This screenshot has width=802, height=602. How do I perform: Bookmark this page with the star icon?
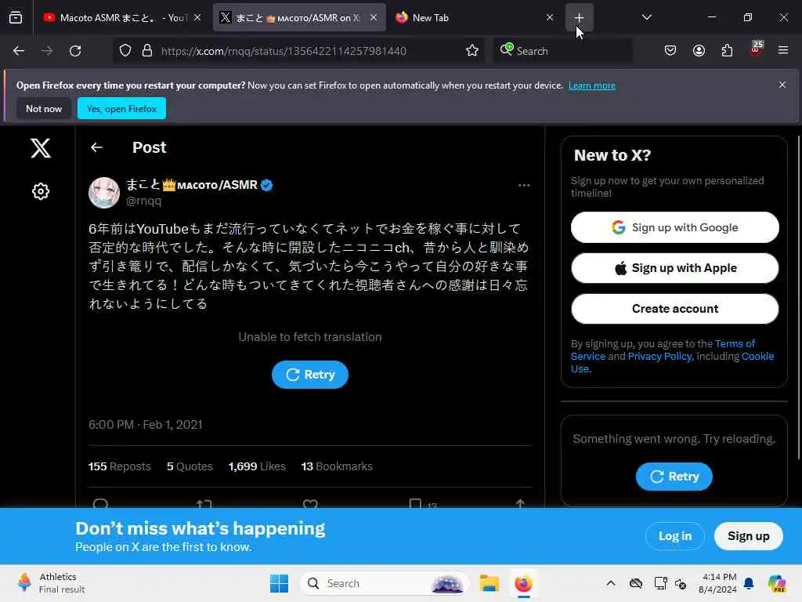pyautogui.click(x=472, y=51)
